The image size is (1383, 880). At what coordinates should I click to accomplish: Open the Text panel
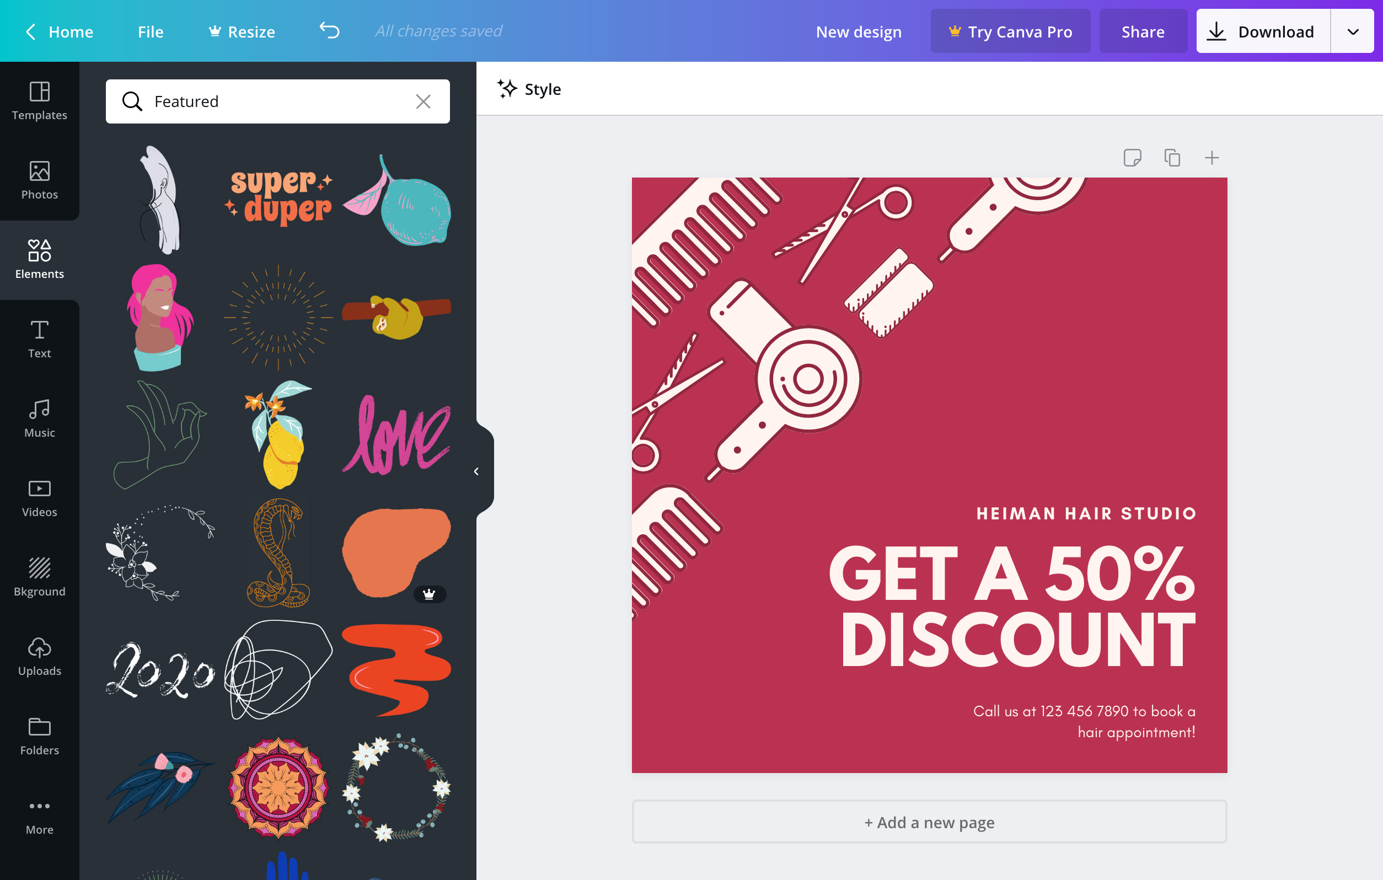tap(39, 337)
